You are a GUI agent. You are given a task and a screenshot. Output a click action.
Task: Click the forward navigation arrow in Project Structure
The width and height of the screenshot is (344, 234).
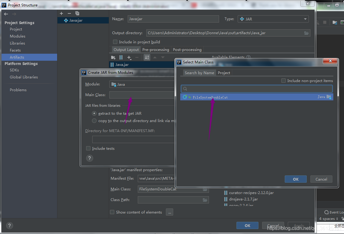pos(14,14)
